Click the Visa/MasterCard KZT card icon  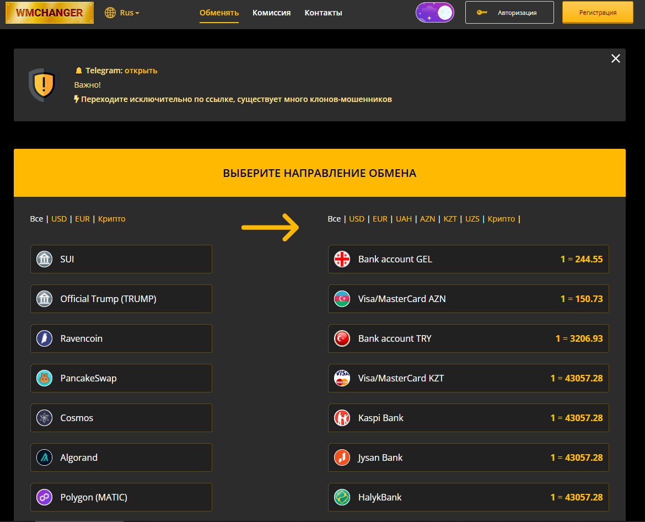[x=342, y=378]
